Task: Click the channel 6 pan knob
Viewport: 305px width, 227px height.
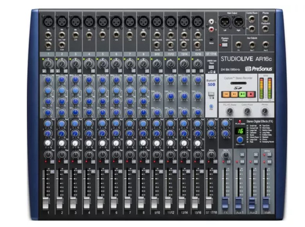Action: point(116,155)
